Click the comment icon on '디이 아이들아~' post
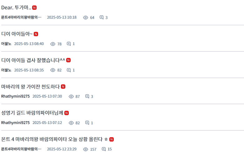Viewport: 244px width, 156px height. click(x=69, y=44)
